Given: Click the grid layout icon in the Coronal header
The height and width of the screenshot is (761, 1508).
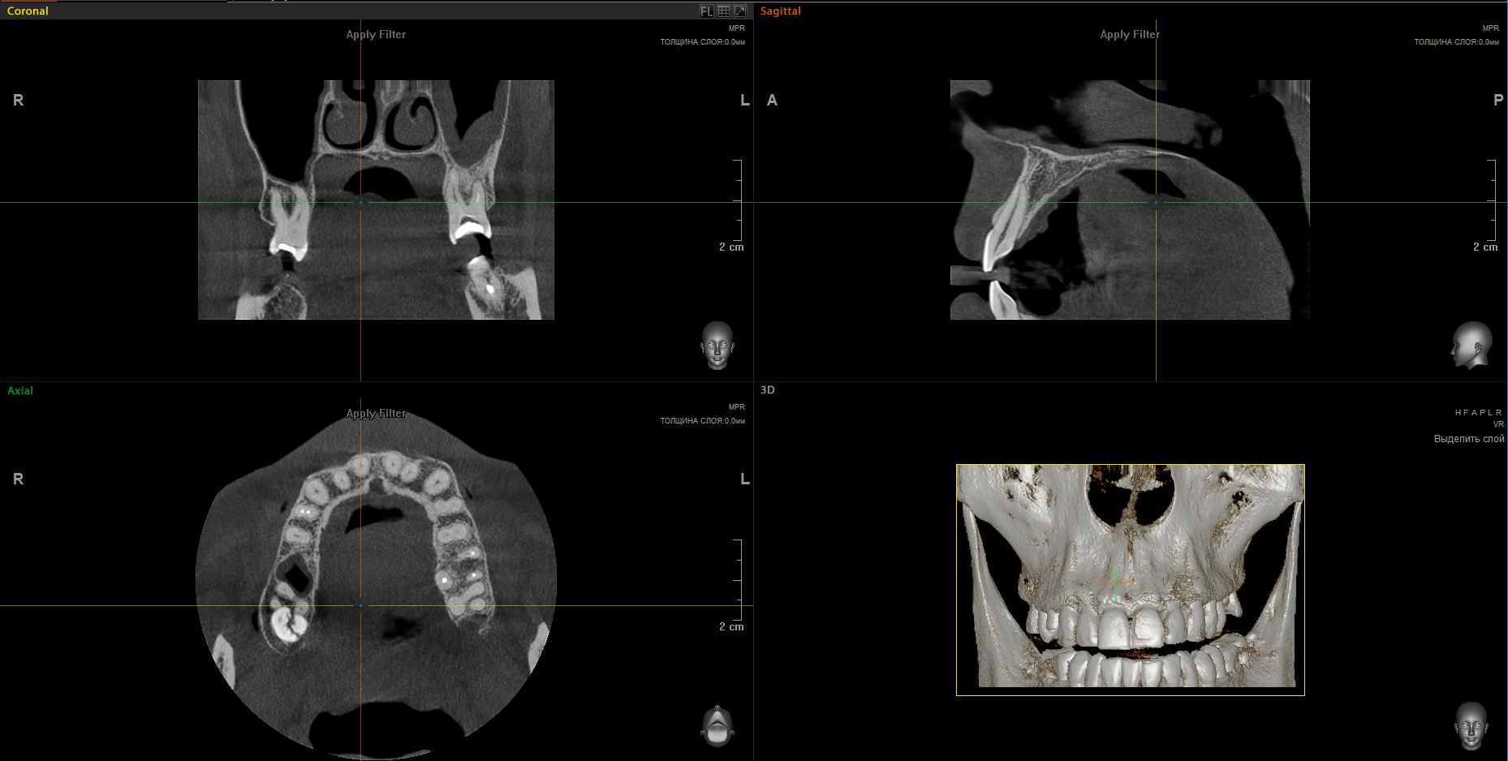Looking at the screenshot, I should tap(723, 11).
